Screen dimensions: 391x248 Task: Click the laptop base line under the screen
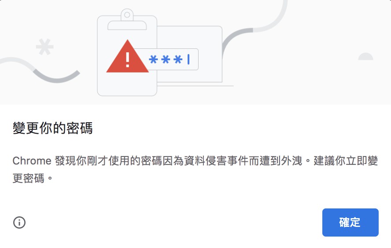(195, 86)
